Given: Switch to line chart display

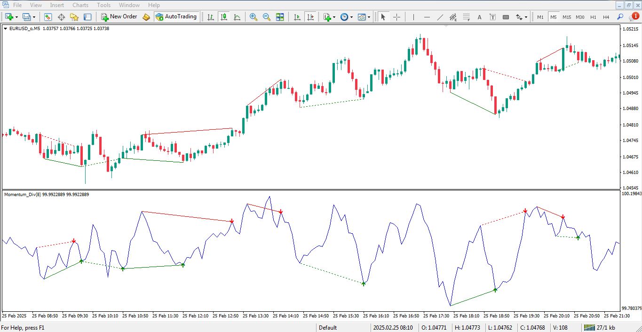Looking at the screenshot, I should (237, 17).
